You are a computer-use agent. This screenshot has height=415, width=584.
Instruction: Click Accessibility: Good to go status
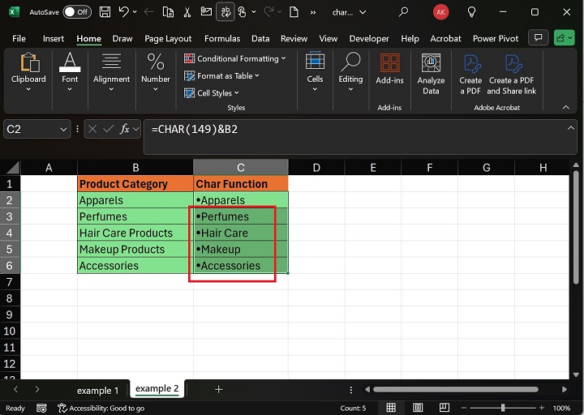point(102,408)
